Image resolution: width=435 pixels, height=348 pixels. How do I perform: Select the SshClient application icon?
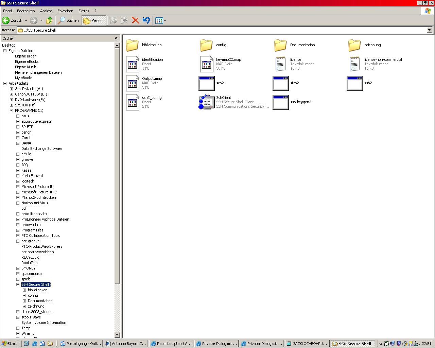point(207,102)
